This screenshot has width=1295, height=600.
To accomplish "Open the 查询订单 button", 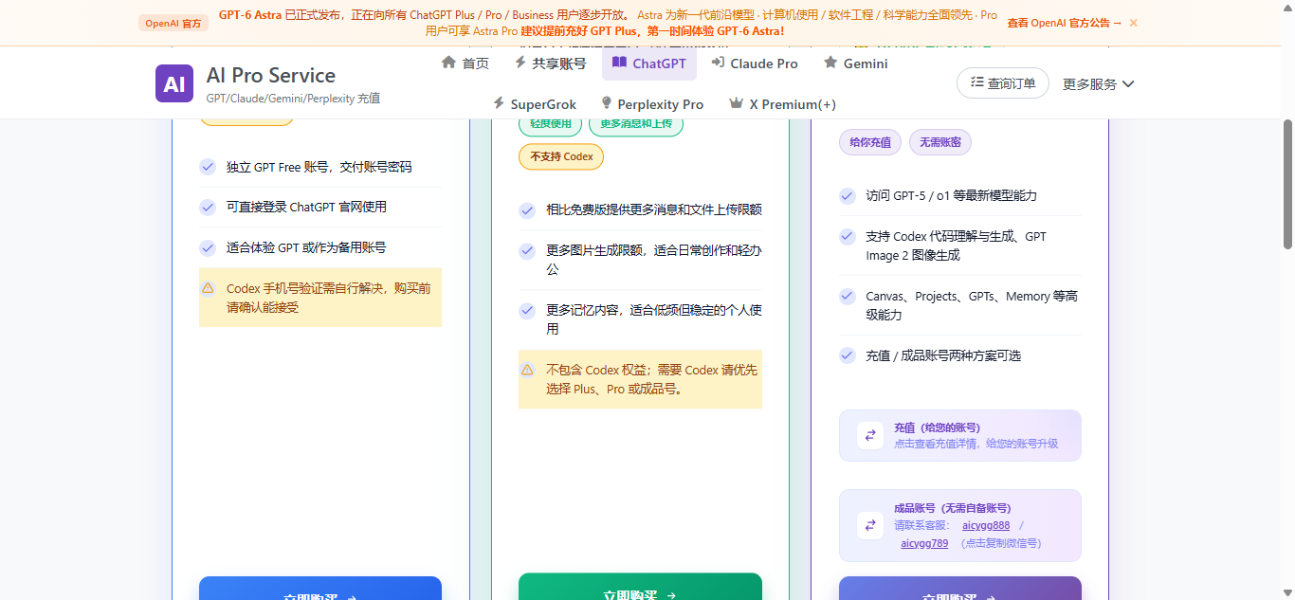I will tap(1003, 83).
